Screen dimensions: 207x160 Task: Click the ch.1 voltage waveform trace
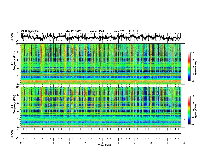click(x=101, y=37)
